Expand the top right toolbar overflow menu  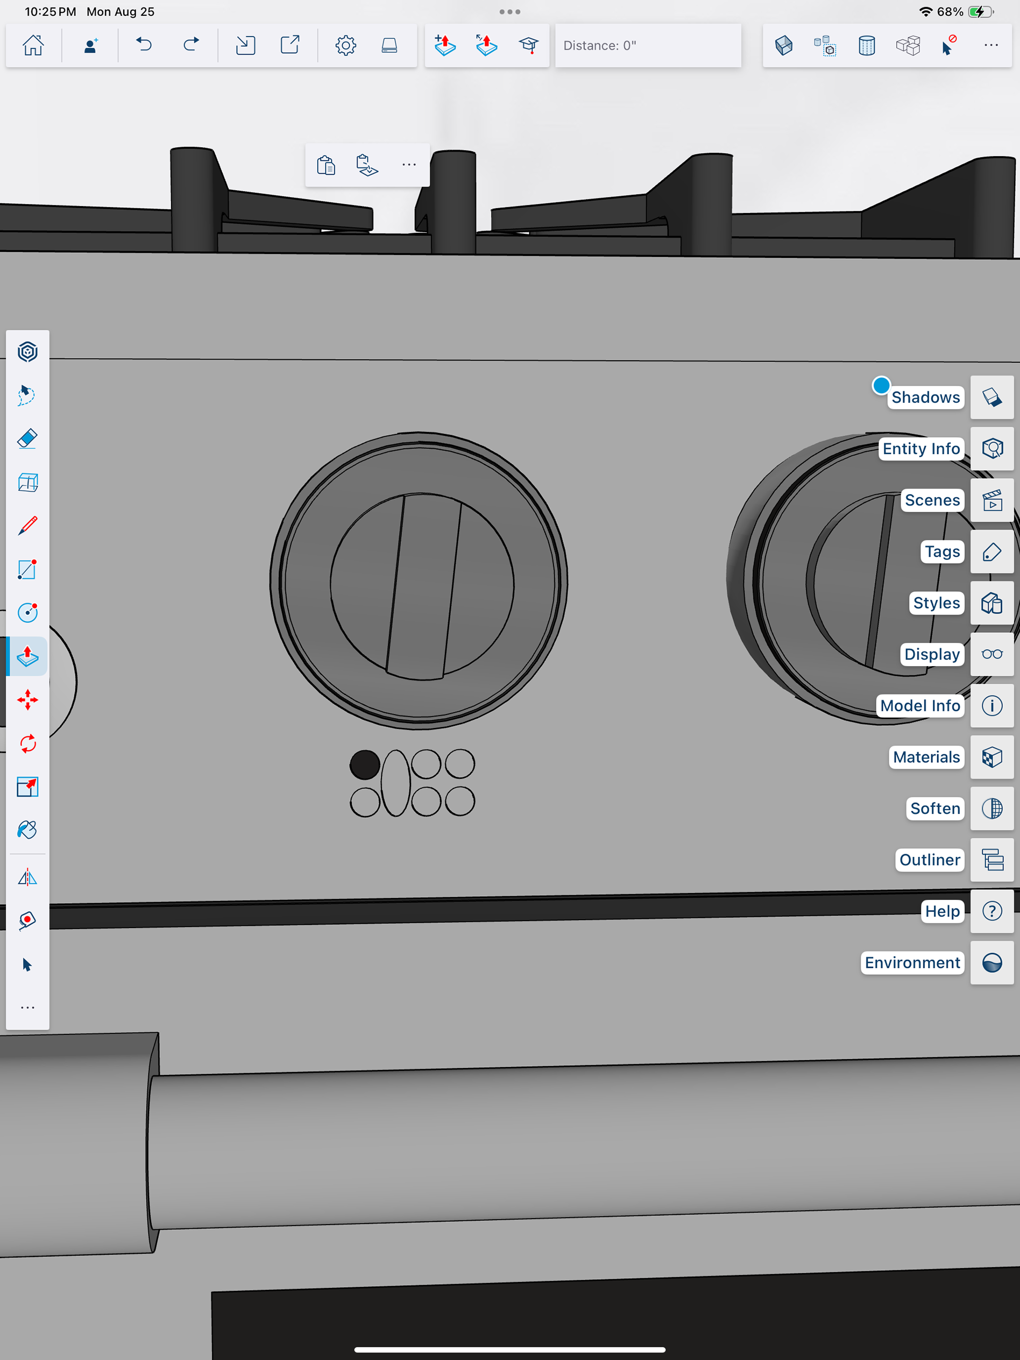click(990, 46)
